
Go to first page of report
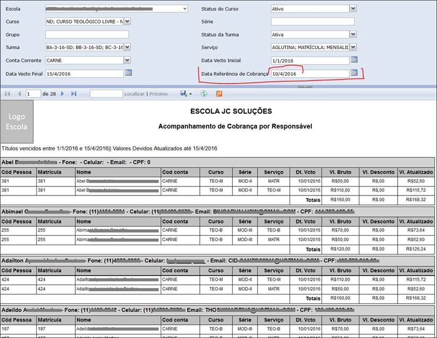click(x=7, y=94)
